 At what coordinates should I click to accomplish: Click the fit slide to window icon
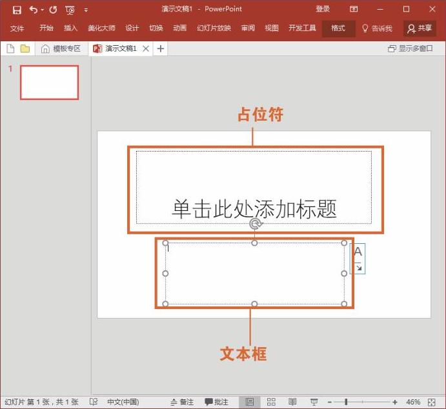(432, 402)
